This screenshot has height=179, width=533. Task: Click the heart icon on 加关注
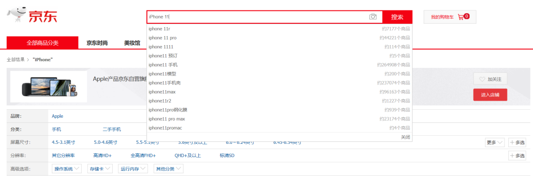(482, 79)
